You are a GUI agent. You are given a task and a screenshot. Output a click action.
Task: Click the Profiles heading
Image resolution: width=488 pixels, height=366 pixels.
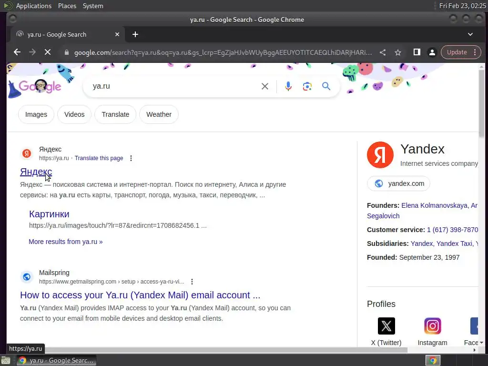click(x=381, y=304)
